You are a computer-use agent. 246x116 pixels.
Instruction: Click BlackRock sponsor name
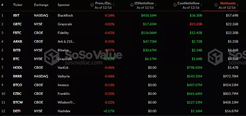point(65,15)
